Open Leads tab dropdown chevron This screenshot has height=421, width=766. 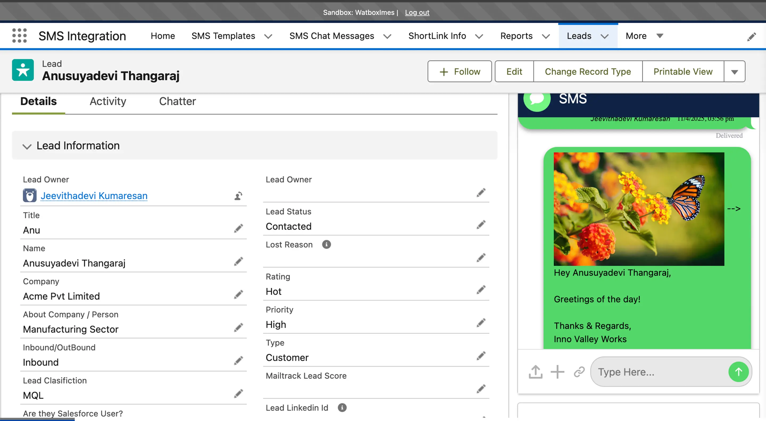click(x=605, y=36)
